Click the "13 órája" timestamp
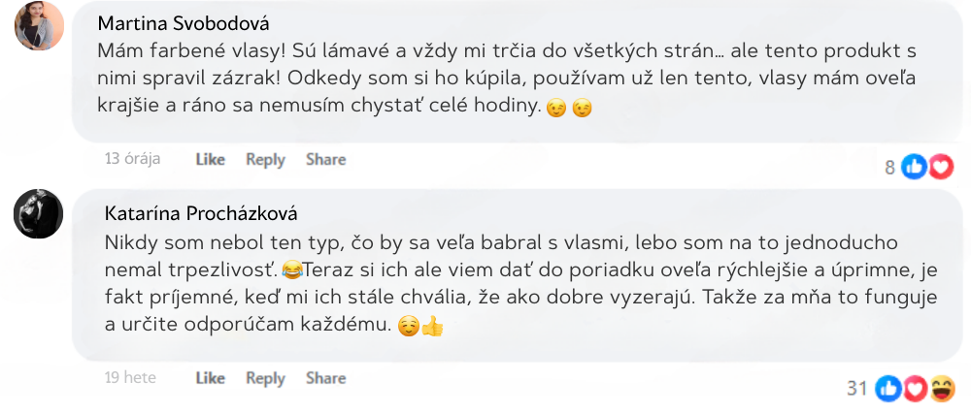The width and height of the screenshot is (971, 412). click(x=132, y=159)
